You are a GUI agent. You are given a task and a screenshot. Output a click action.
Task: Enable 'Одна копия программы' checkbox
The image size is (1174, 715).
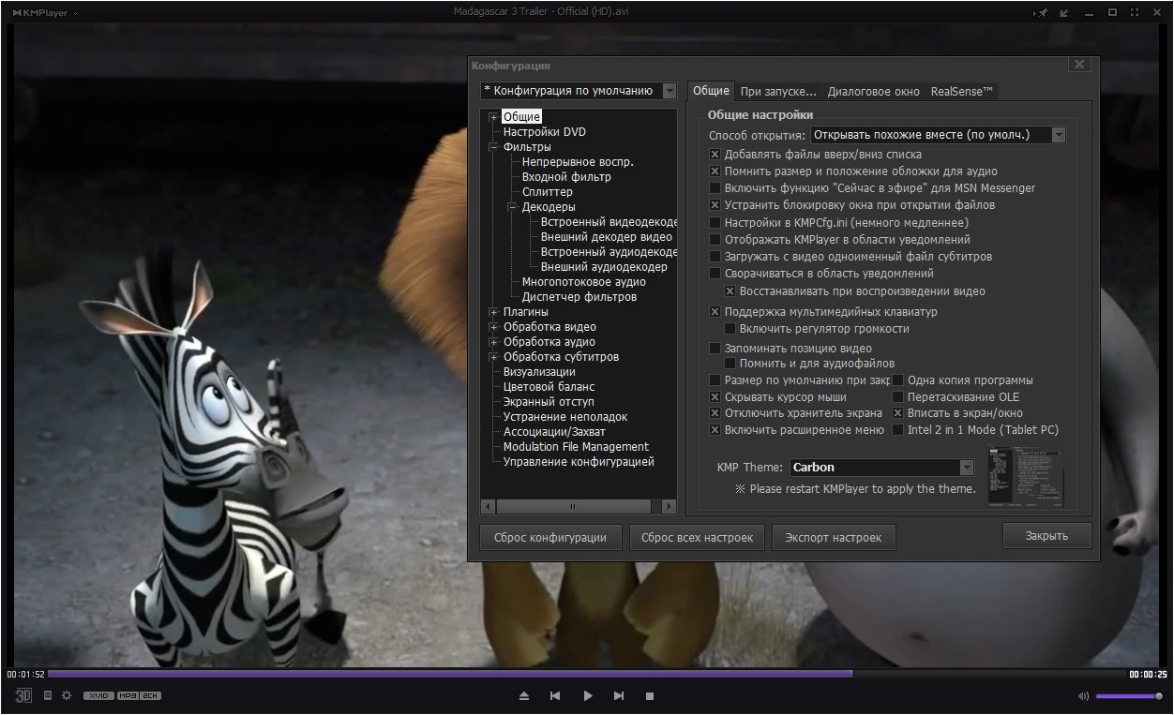(x=897, y=380)
